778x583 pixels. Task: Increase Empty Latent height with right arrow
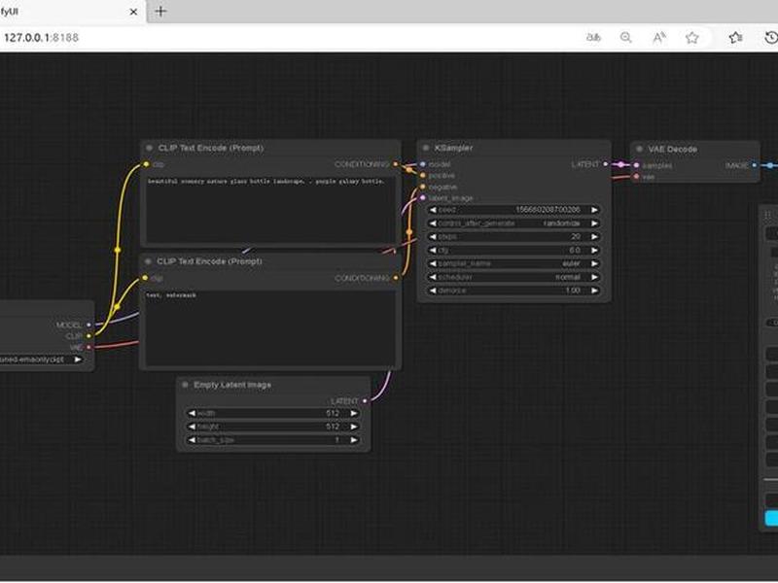pos(354,427)
